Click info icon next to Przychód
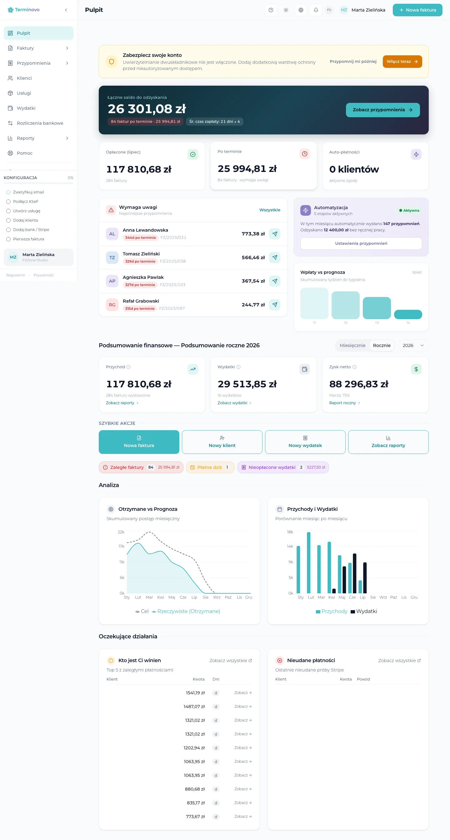The height and width of the screenshot is (840, 450). coord(128,367)
